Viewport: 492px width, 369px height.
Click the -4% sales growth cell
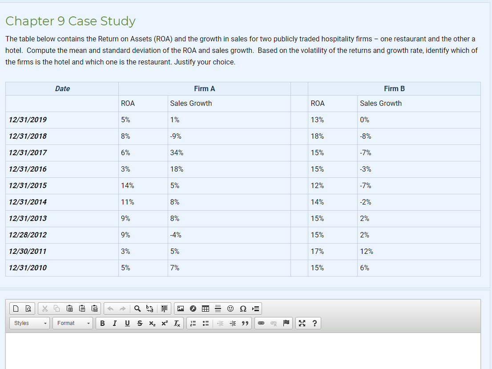tap(230, 235)
